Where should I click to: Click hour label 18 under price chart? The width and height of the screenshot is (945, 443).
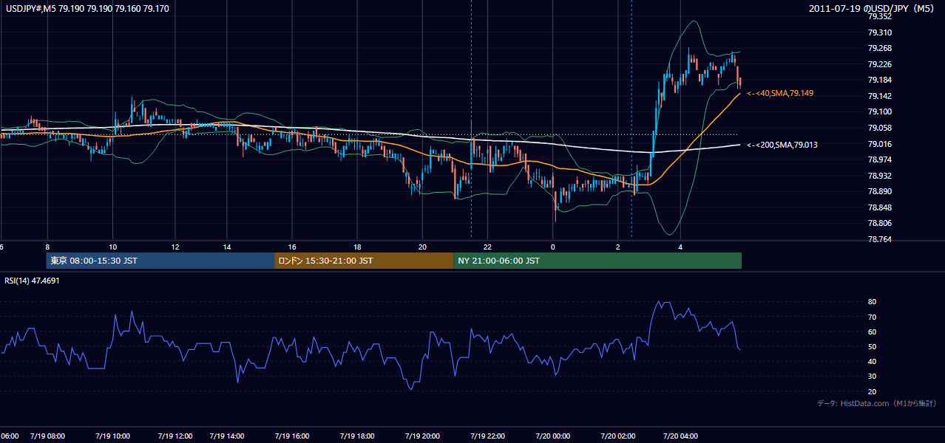(357, 247)
